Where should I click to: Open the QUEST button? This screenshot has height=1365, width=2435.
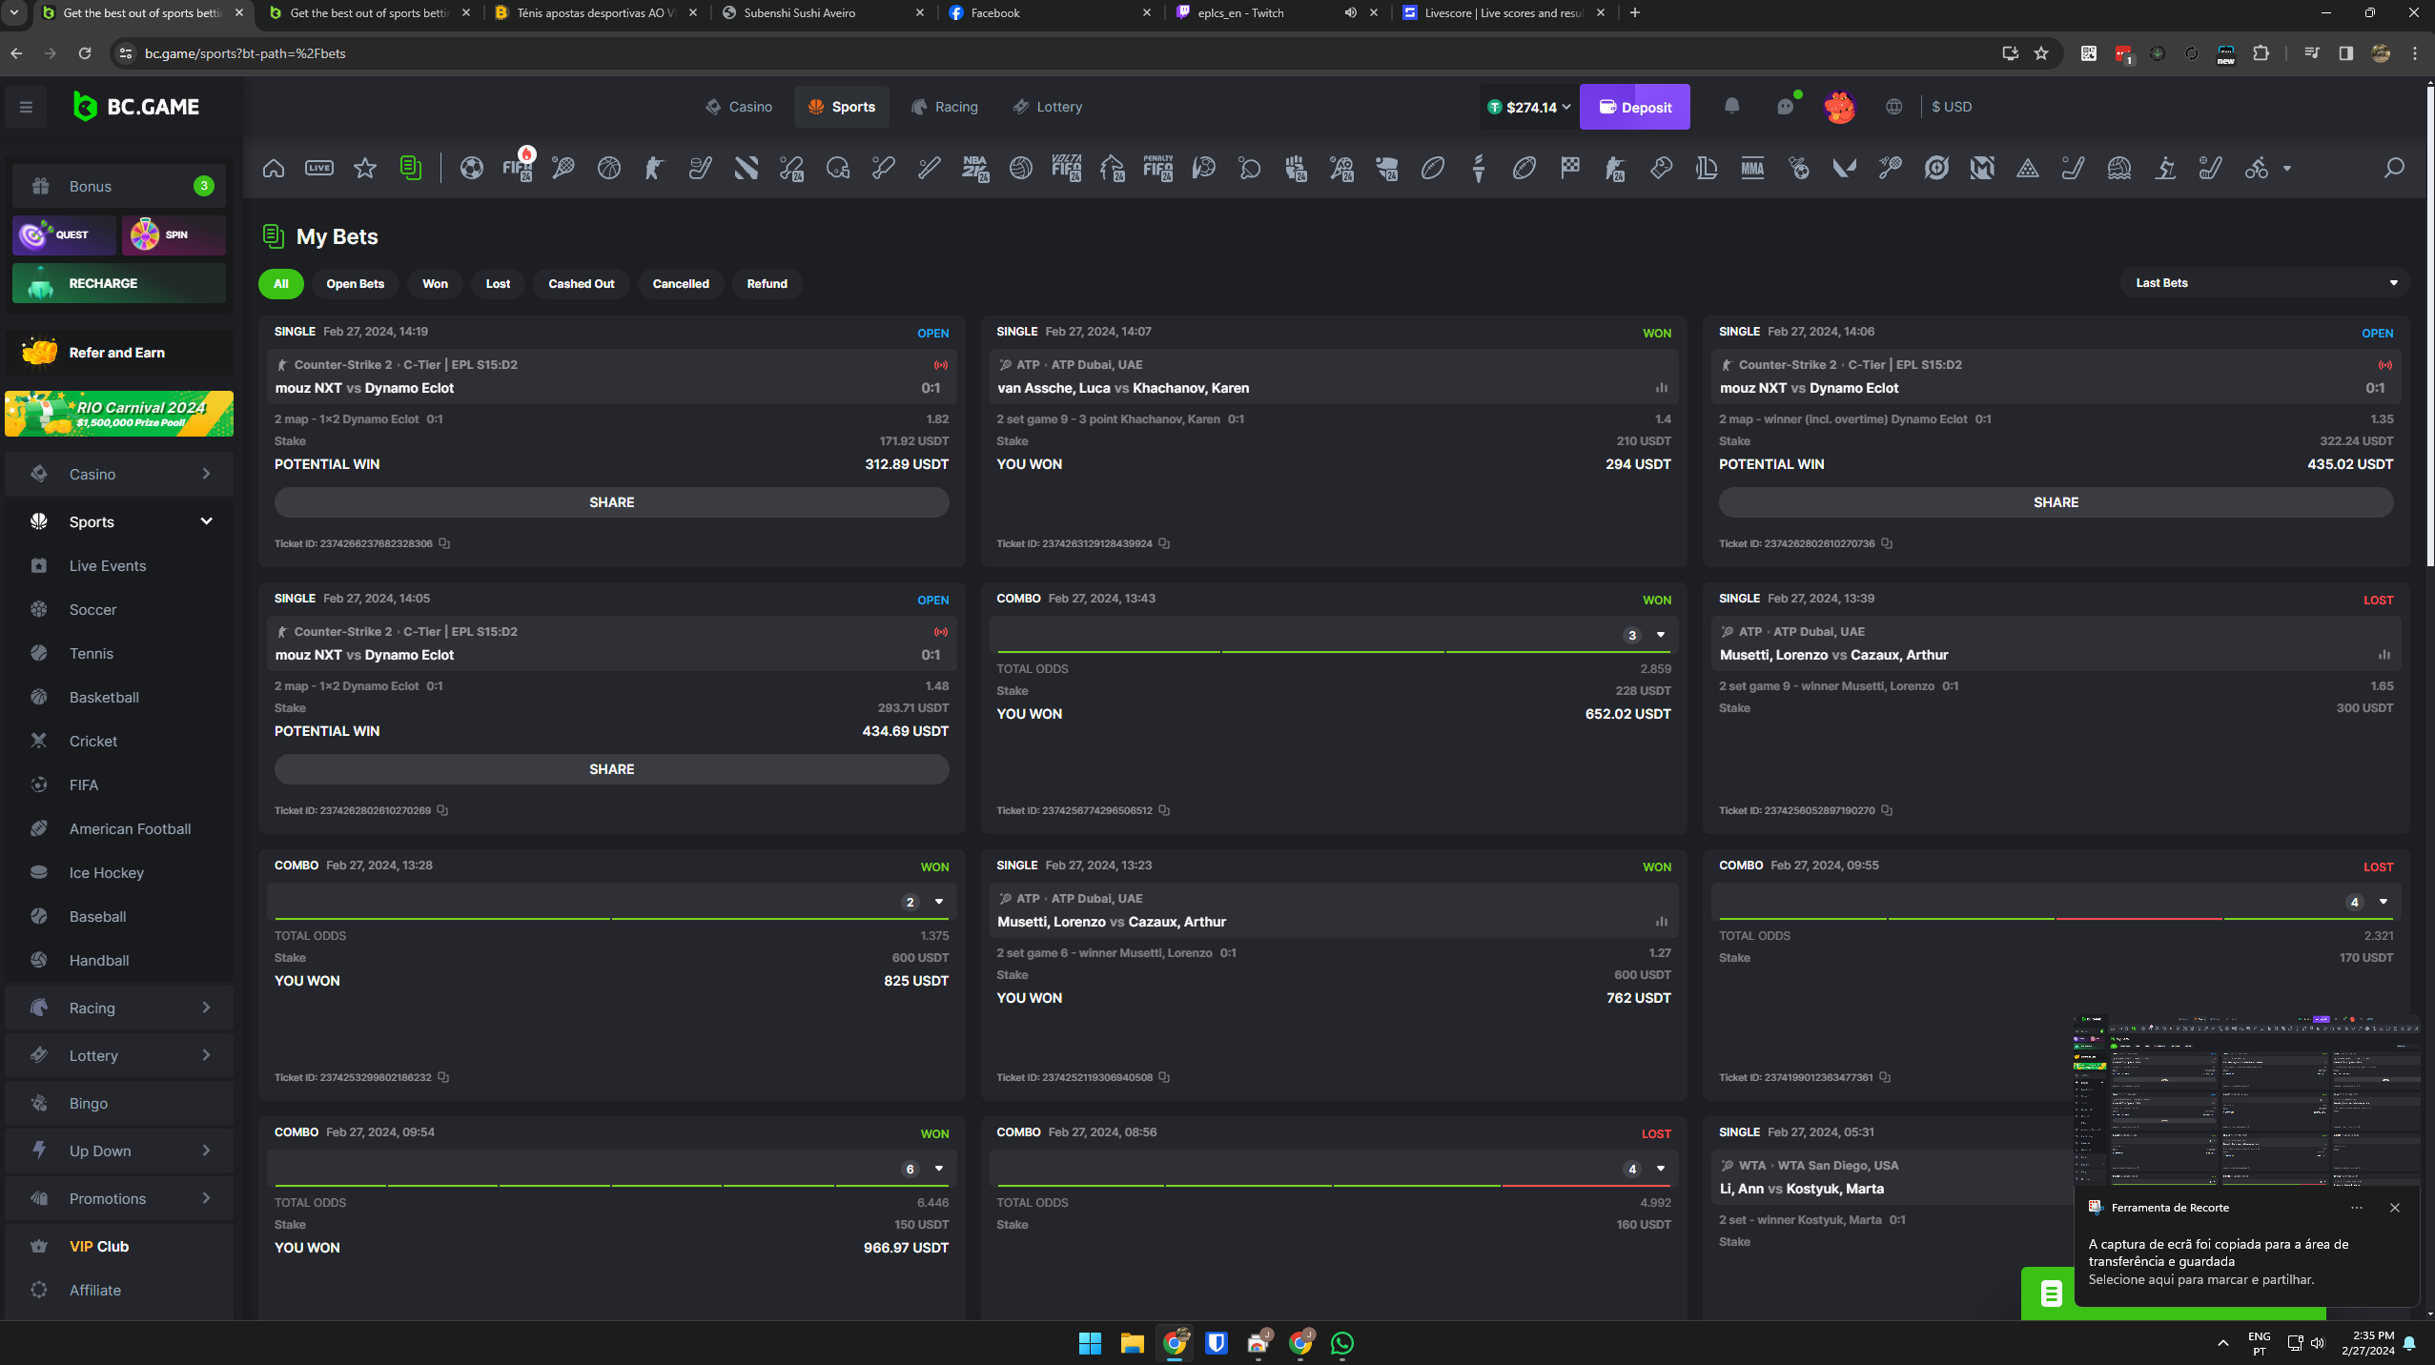point(64,234)
